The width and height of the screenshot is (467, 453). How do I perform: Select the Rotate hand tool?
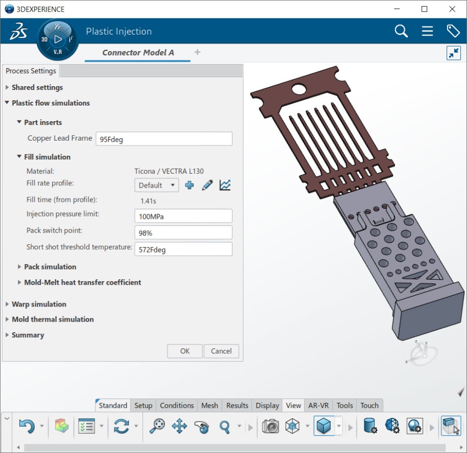coord(201,427)
